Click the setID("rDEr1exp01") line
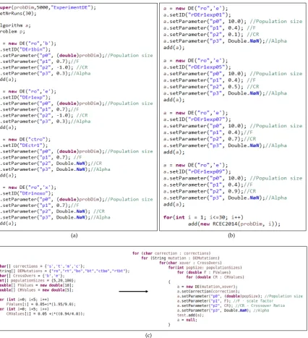Viewport: 308px width, 338px height. pos(197,15)
